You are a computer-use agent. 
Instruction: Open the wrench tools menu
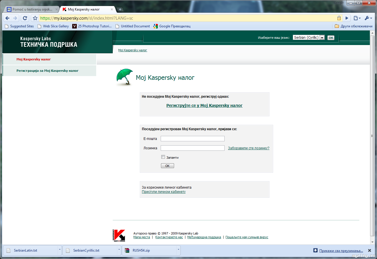point(368,18)
